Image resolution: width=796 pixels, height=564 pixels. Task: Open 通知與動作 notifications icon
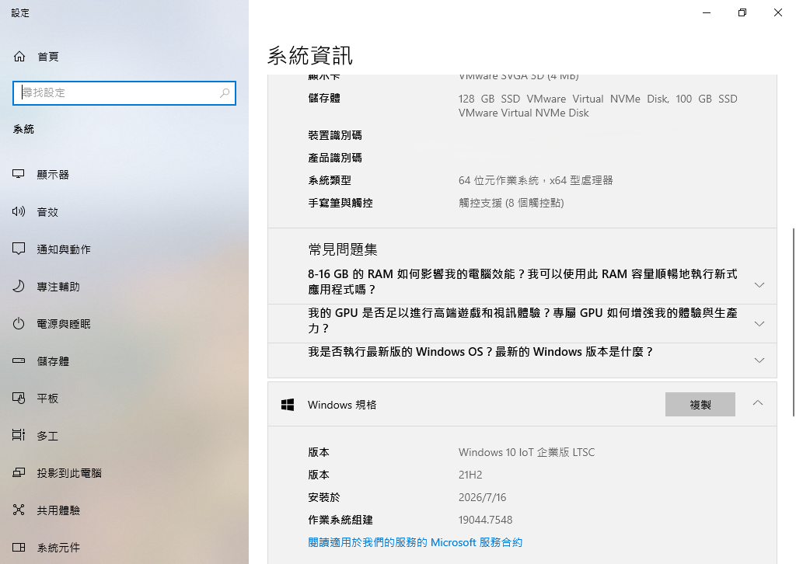pos(19,249)
